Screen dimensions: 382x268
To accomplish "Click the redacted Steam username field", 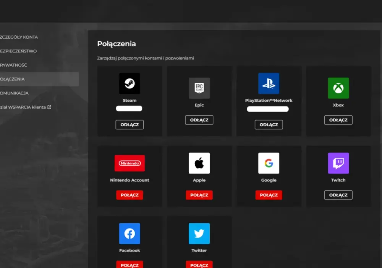I will pos(129,108).
